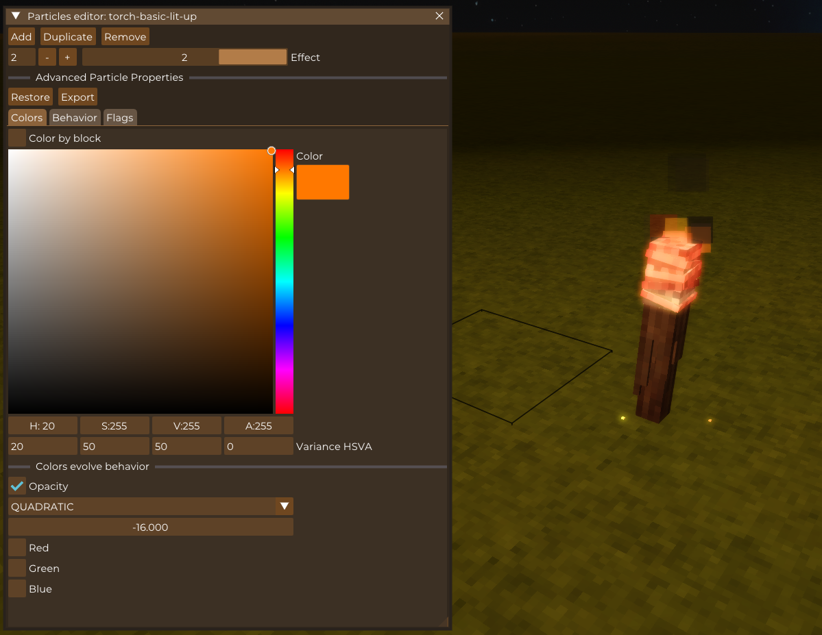
Task: Export the particle properties
Action: click(x=77, y=97)
